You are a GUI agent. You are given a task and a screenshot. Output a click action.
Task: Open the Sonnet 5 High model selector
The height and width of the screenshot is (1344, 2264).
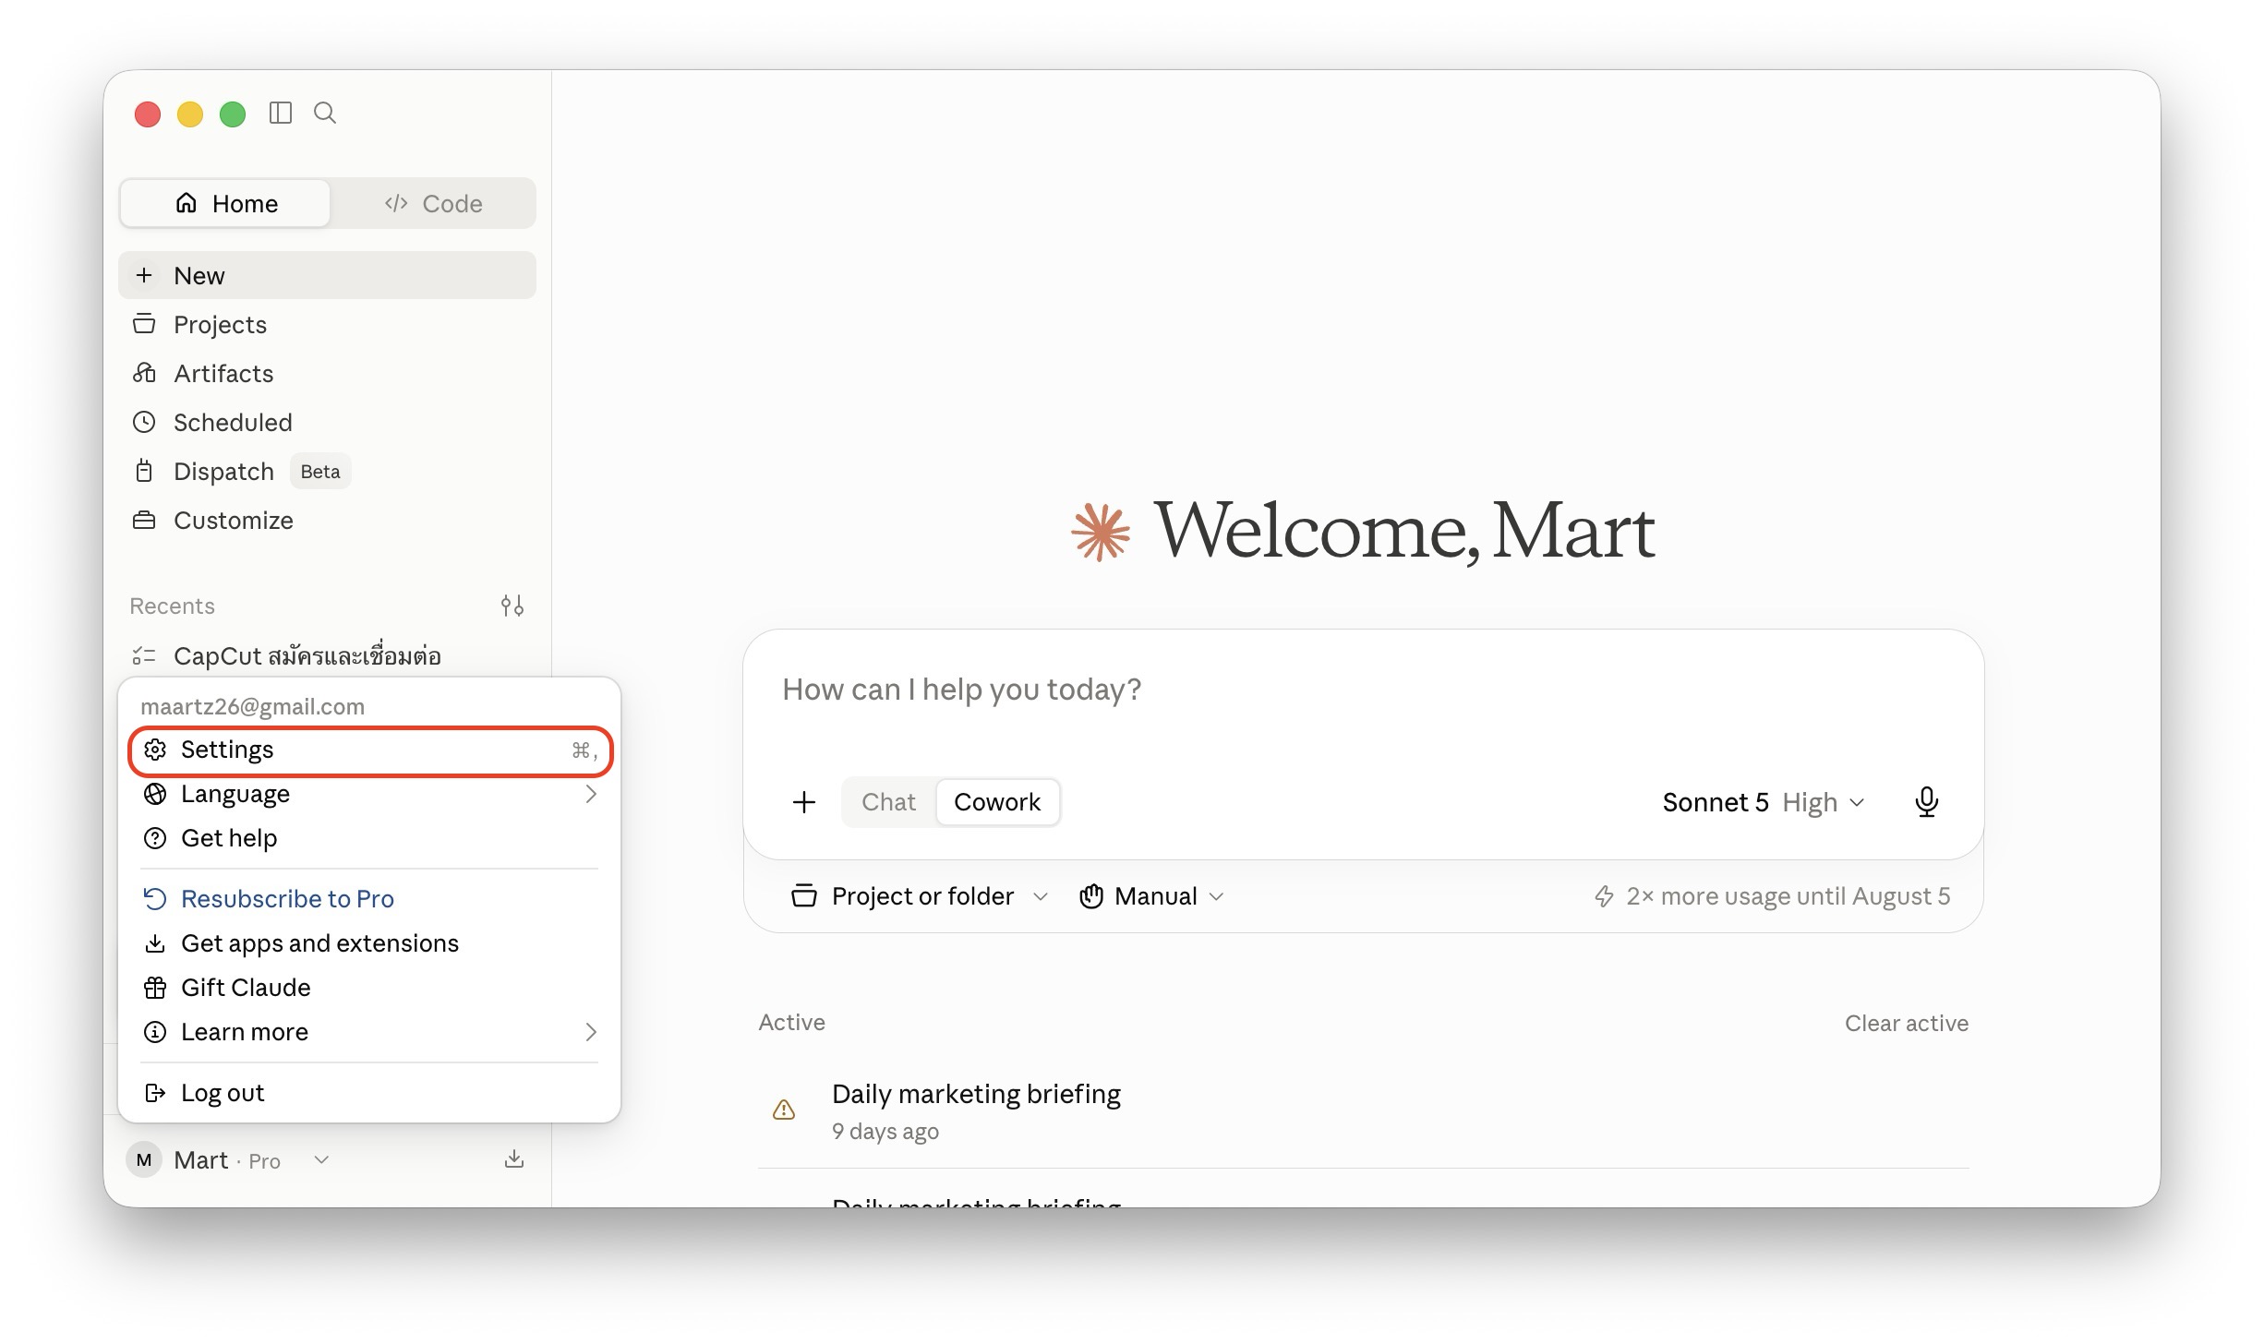point(1764,802)
